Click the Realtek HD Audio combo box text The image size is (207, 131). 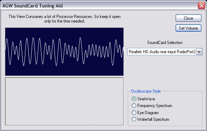pyautogui.click(x=162, y=52)
